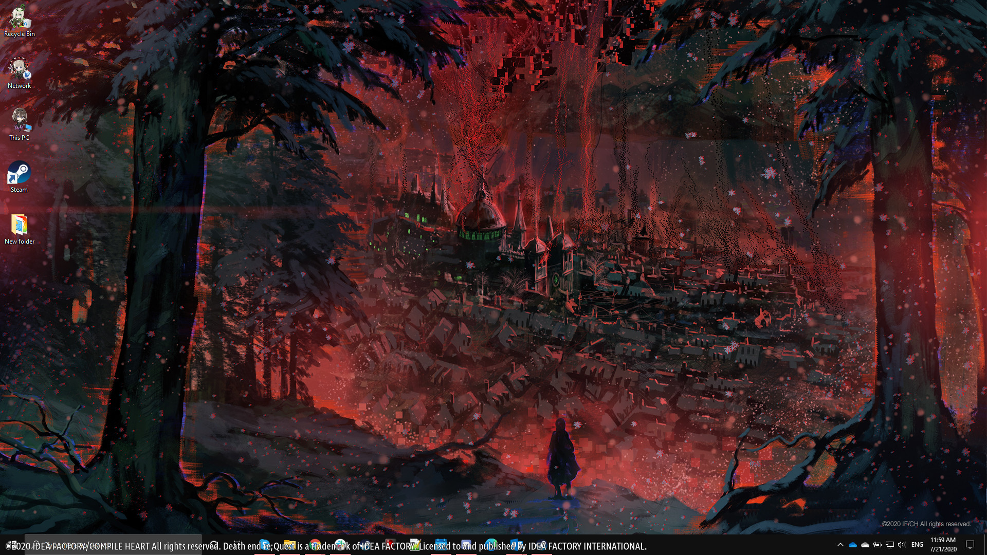Toggle Task View on the taskbar
Image resolution: width=987 pixels, height=555 pixels.
coord(236,546)
